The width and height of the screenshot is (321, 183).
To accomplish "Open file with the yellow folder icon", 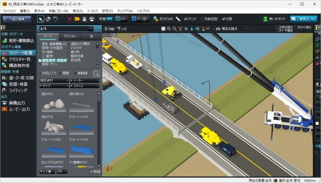I will [77, 19].
